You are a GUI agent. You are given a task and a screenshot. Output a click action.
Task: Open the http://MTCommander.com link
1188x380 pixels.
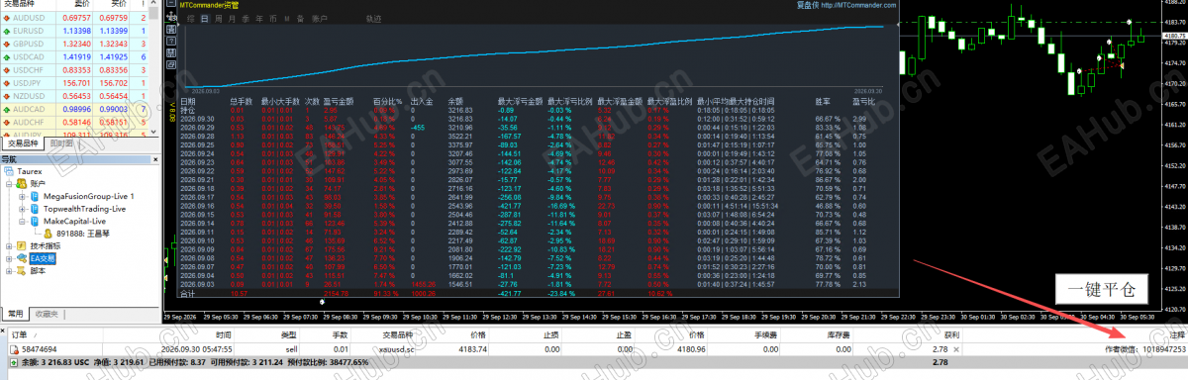click(x=858, y=5)
